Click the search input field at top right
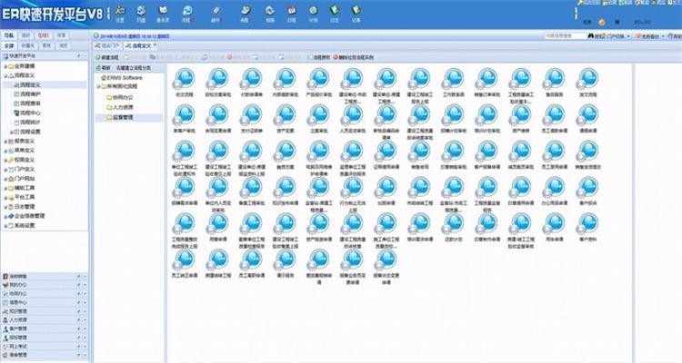The width and height of the screenshot is (682, 363). tap(565, 36)
